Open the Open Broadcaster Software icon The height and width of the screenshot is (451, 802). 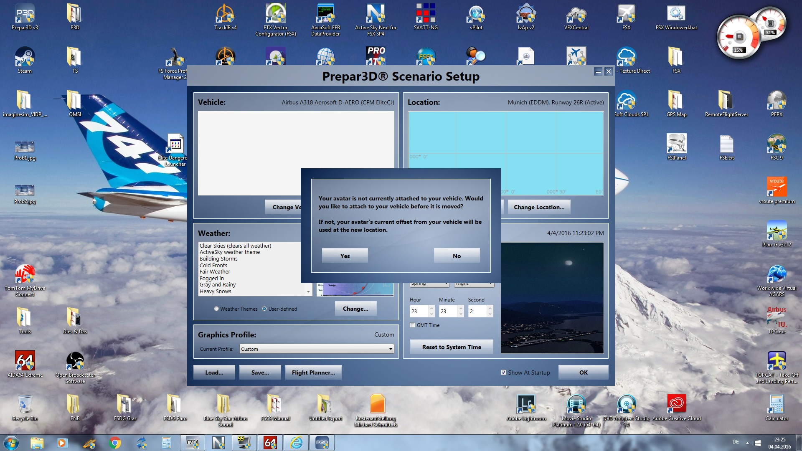(75, 367)
